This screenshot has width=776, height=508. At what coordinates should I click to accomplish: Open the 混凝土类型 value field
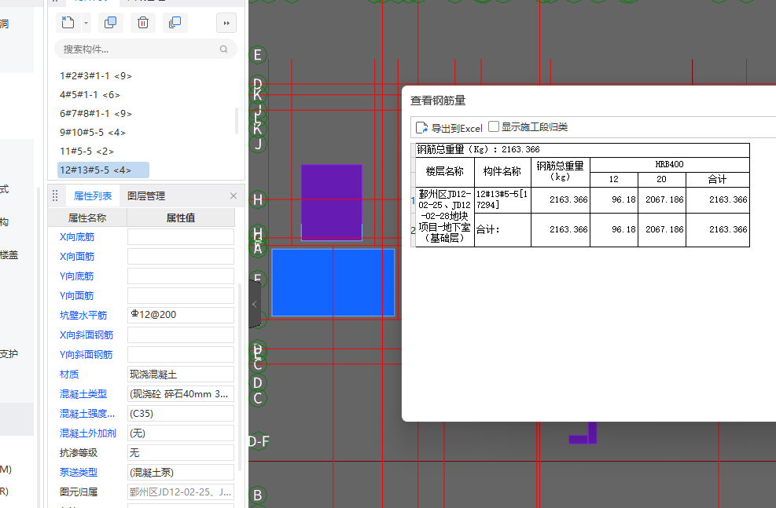pyautogui.click(x=181, y=394)
